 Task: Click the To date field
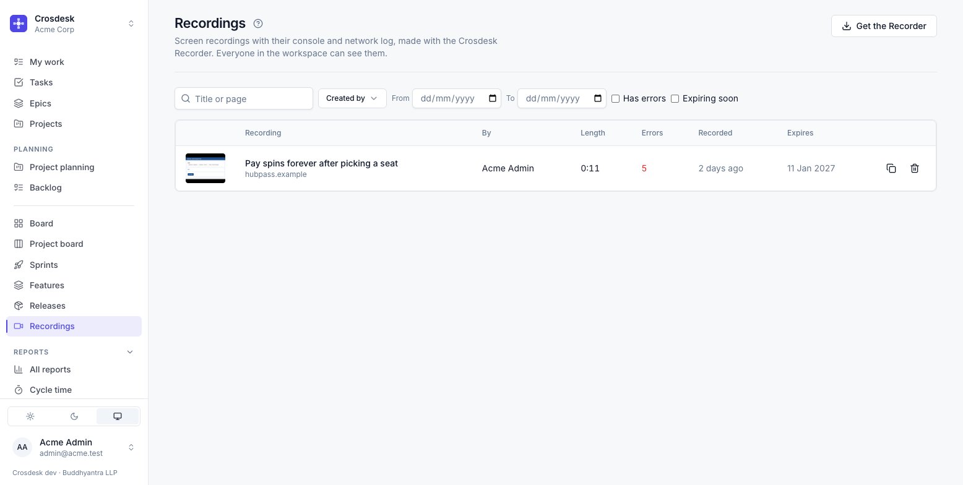pyautogui.click(x=562, y=98)
